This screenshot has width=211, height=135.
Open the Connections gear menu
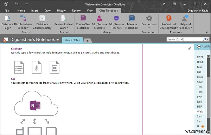click(x=149, y=22)
